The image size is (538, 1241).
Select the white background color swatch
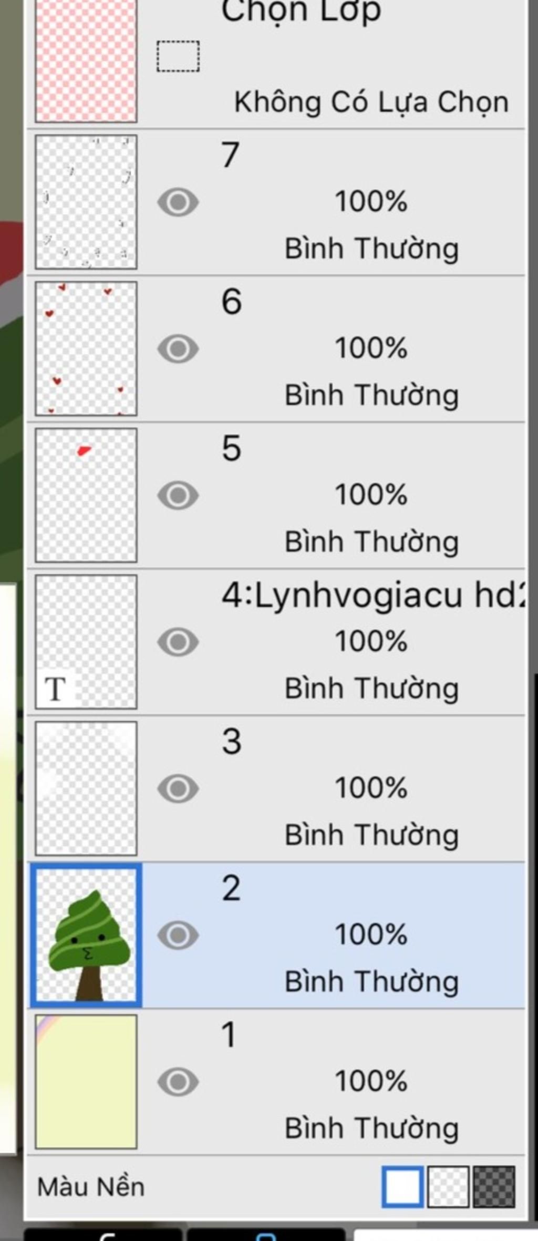point(402,1187)
